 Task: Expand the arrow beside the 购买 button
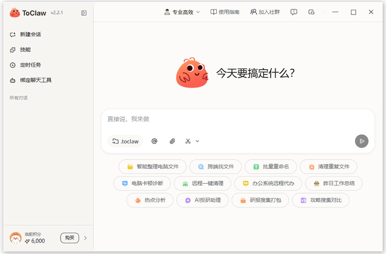(x=85, y=238)
